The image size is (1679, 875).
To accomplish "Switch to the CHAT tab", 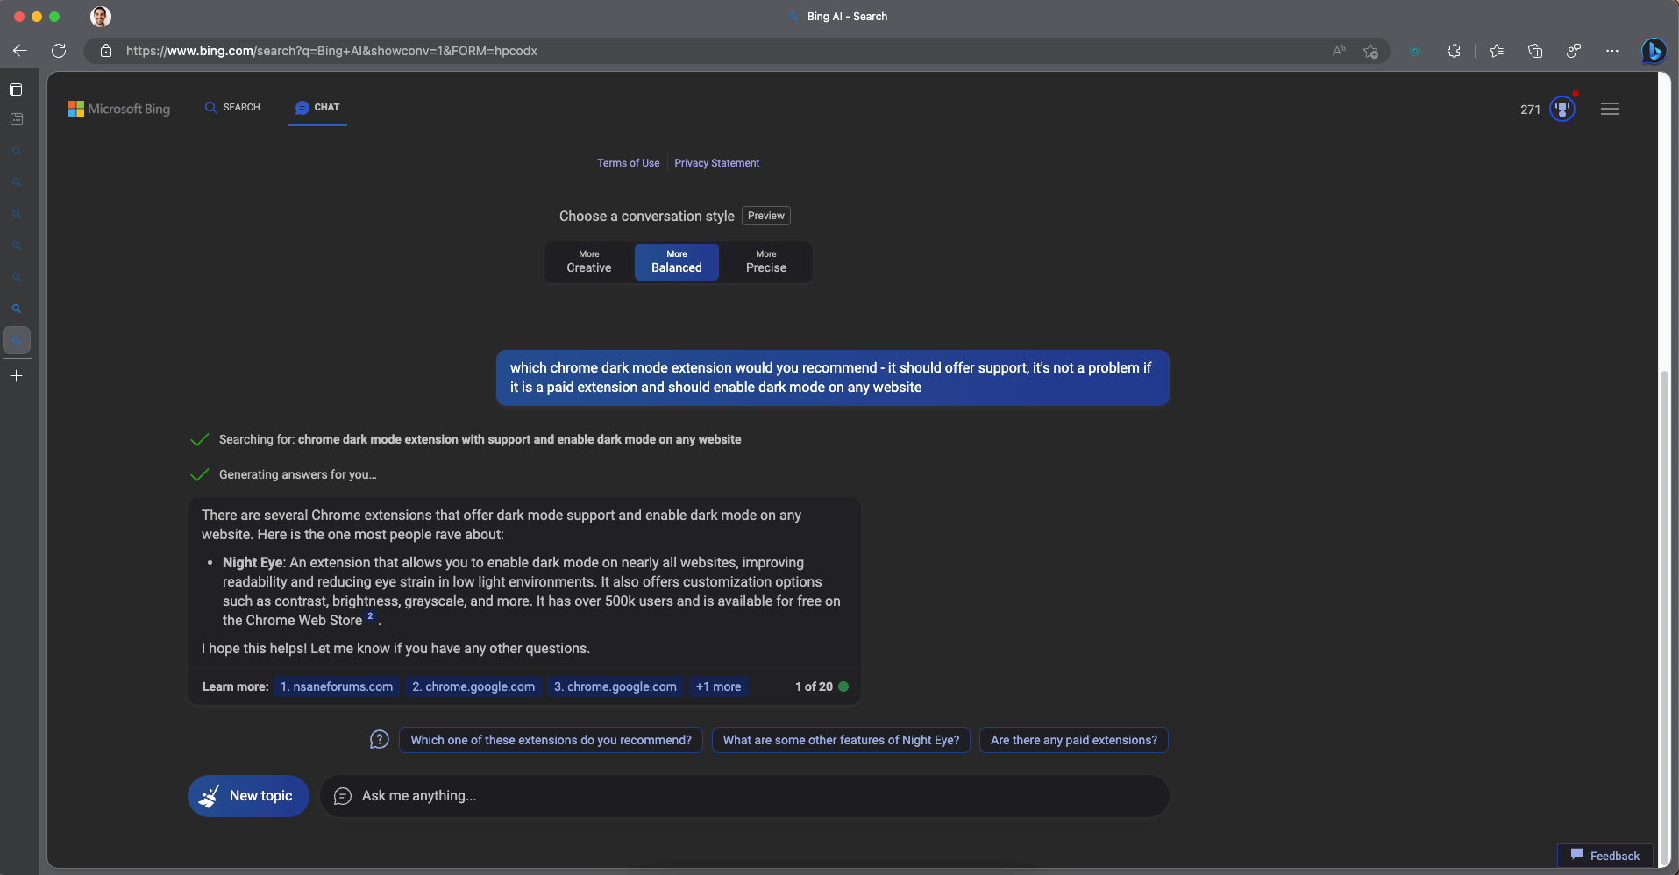I will [317, 108].
